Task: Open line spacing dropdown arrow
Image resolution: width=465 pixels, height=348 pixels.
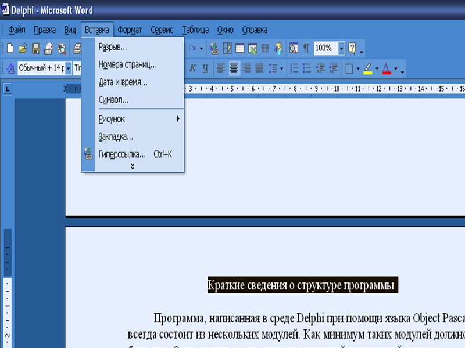Action: (281, 68)
